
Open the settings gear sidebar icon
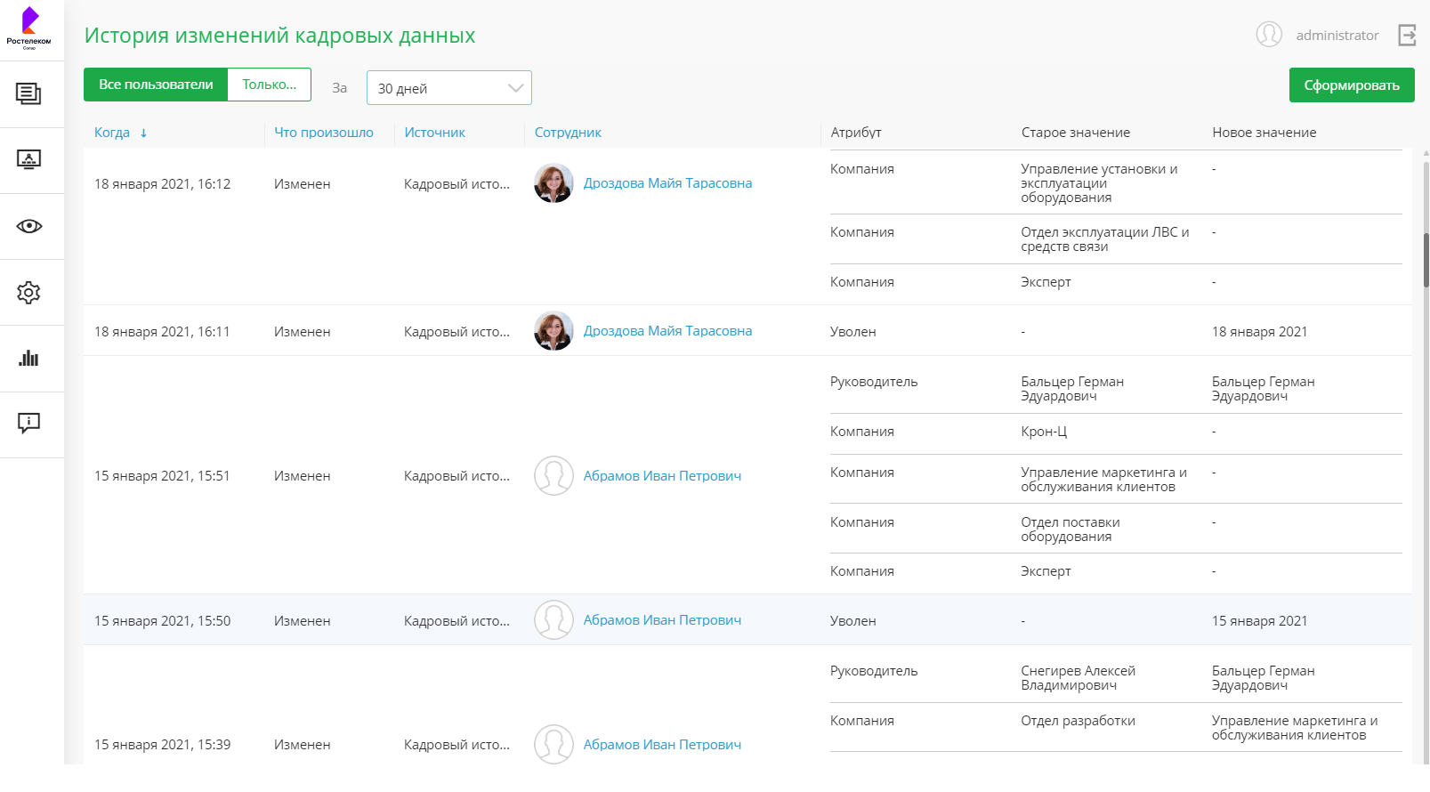pos(28,292)
